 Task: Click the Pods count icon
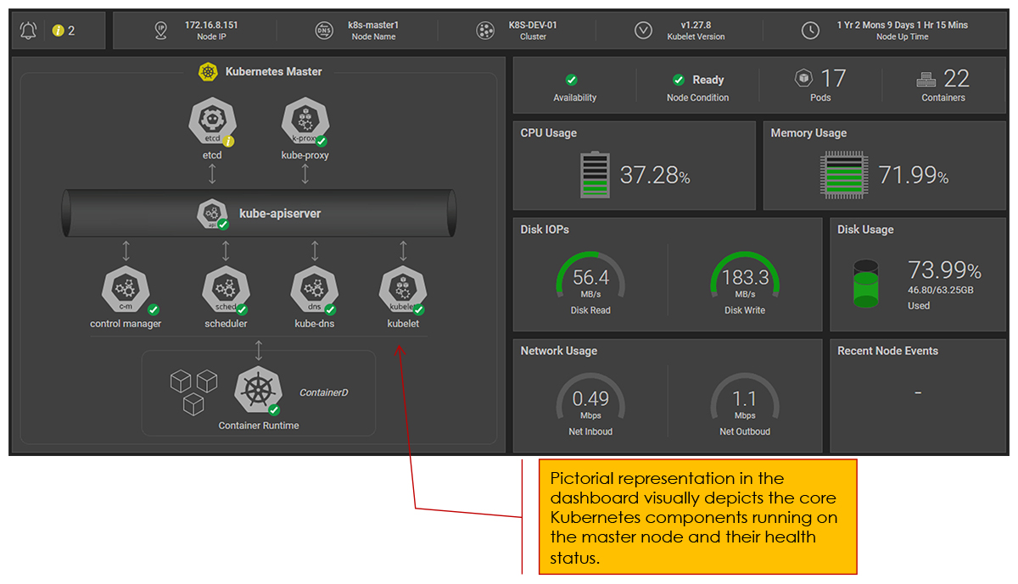[803, 79]
